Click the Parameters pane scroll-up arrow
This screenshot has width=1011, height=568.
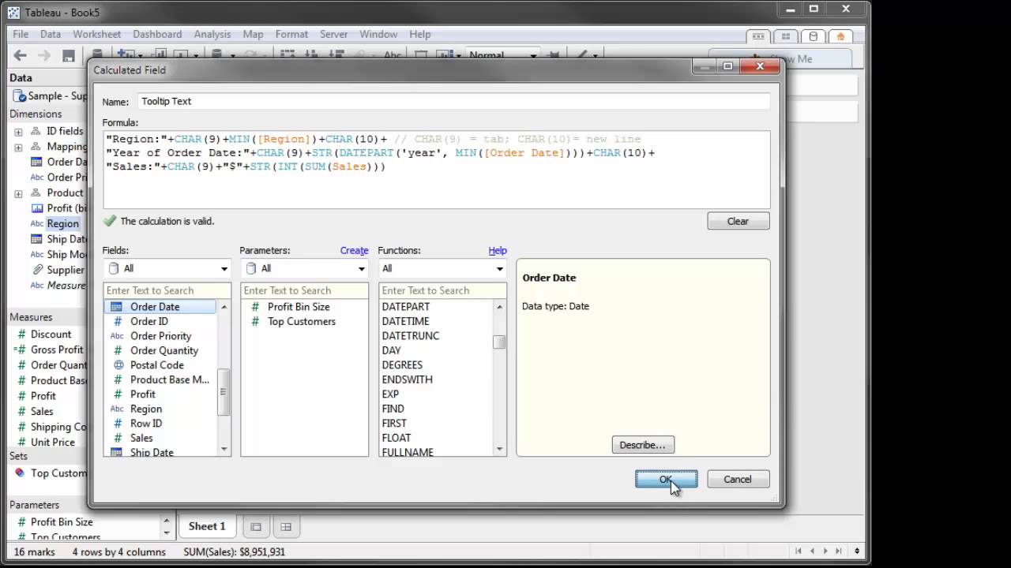click(166, 521)
